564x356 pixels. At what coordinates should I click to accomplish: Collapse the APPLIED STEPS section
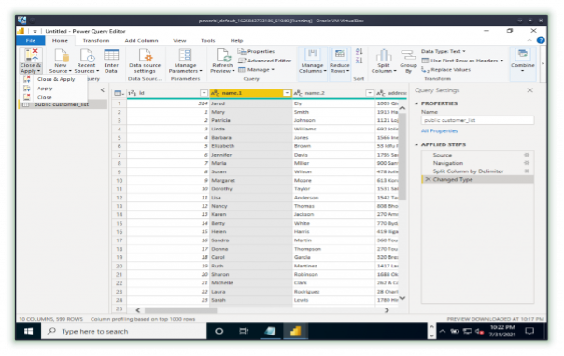[416, 144]
